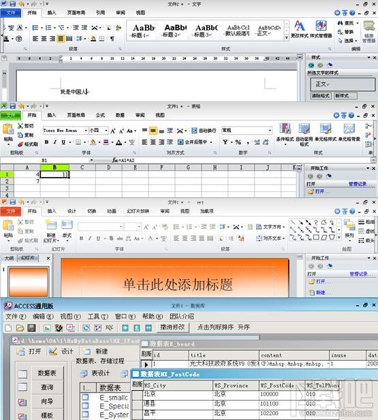This screenshot has width=378, height=420.
Task: Open the 引用 tab in the word processor
Action: point(101,12)
